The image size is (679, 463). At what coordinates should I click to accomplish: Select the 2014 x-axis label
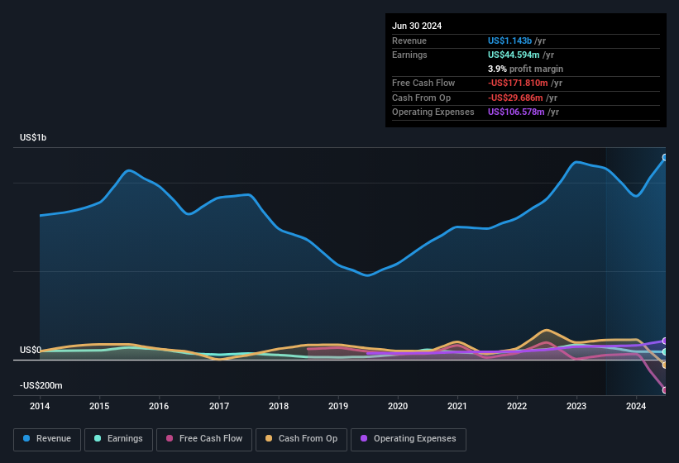click(x=40, y=406)
